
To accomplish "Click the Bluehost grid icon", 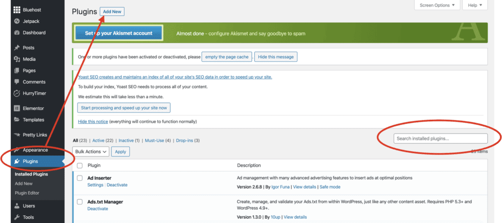I will point(17,10).
